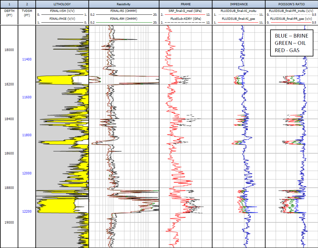The image size is (318, 248).
Task: Click the FLUIDSUB_final:PR_insitu curve label
Action: pyautogui.click(x=291, y=11)
